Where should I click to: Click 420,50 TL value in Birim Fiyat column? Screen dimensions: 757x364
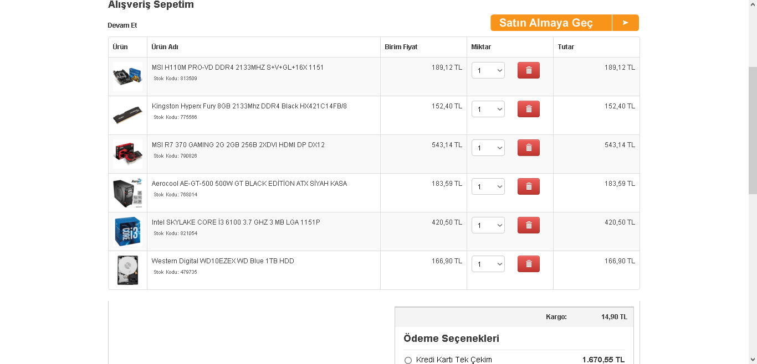(447, 222)
